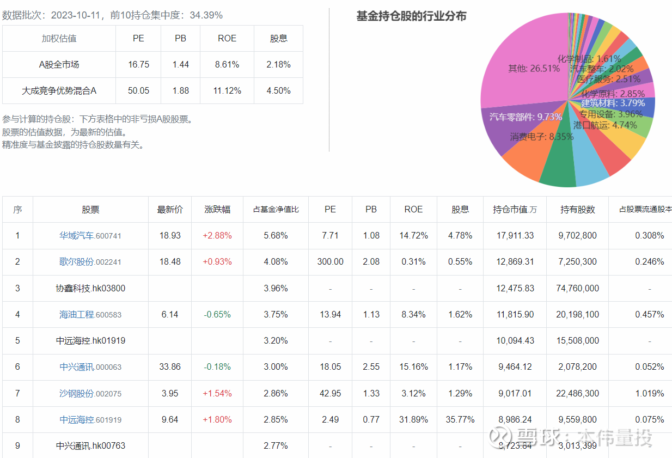Click the 最新价 column header

coord(170,210)
